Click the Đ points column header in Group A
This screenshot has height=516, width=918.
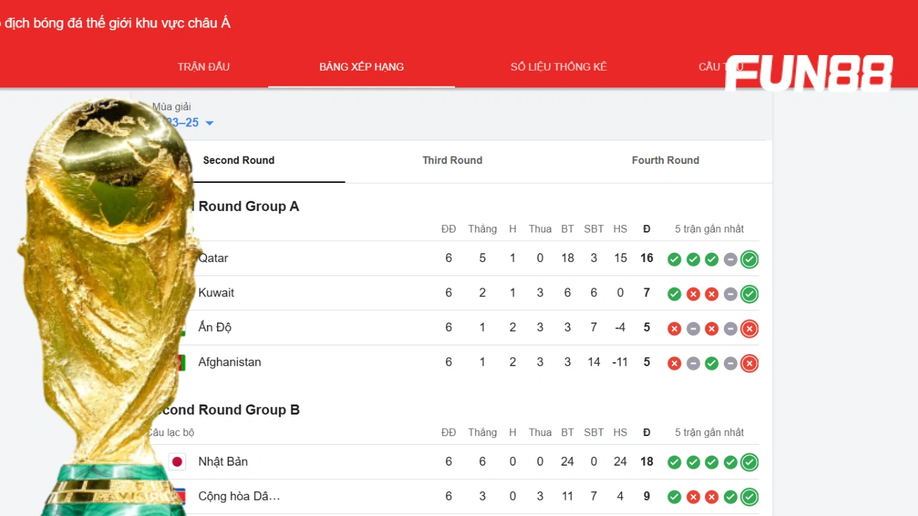coord(646,229)
